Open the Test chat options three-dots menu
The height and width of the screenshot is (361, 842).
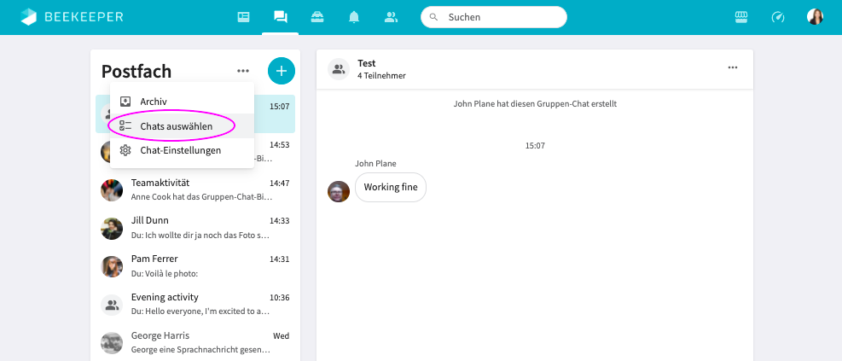tap(733, 67)
